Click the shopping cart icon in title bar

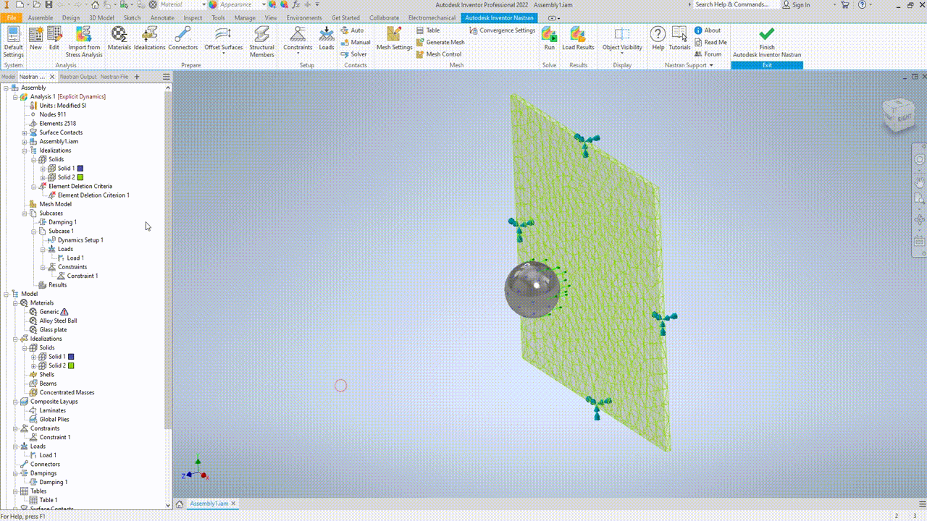[x=845, y=4]
